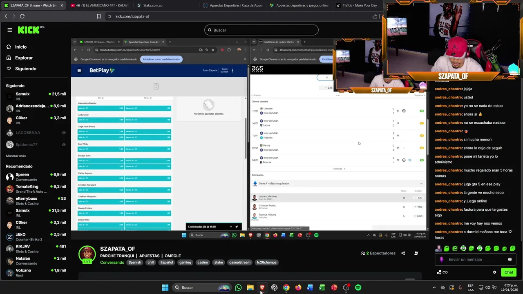
Task: Click the Inicio home icon in sidebar
Action: pos(9,47)
